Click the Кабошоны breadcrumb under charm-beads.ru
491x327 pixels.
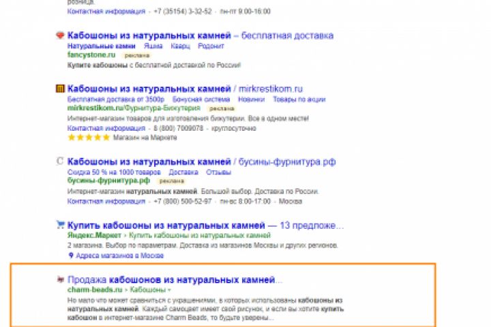click(148, 290)
